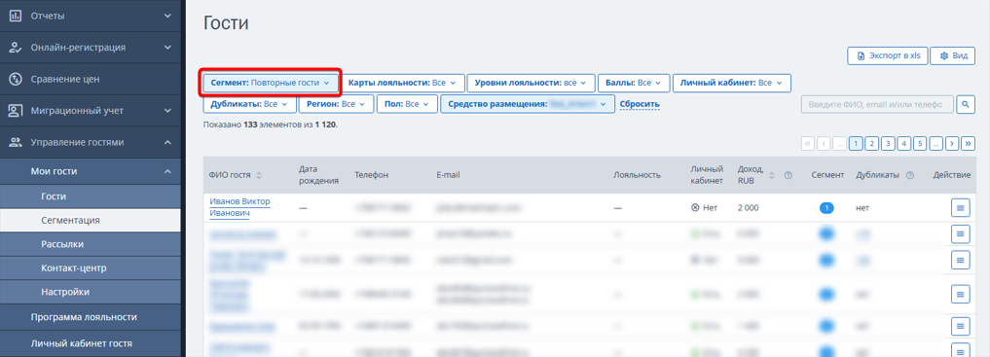
Task: Click the Экспорт в xls button
Action: [887, 56]
